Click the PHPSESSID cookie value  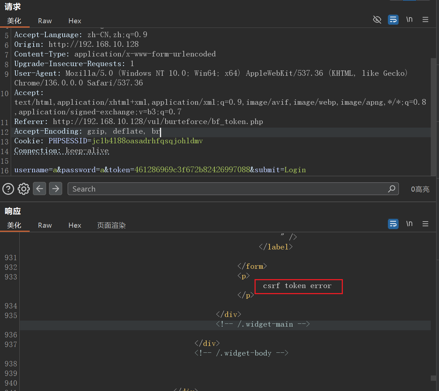pyautogui.click(x=147, y=141)
